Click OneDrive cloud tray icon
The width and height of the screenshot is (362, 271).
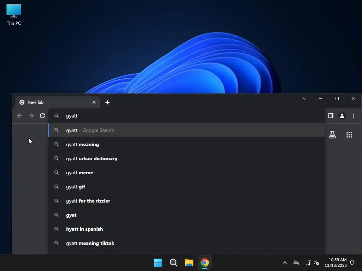coord(296,263)
